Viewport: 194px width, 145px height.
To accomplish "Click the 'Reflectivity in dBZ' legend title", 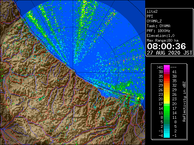I will tap(184, 101).
